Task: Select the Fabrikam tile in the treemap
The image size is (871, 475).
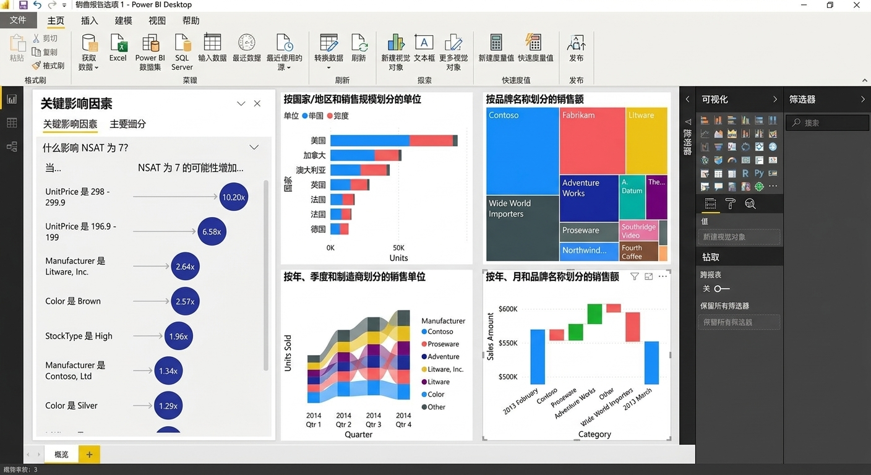Action: (592, 140)
